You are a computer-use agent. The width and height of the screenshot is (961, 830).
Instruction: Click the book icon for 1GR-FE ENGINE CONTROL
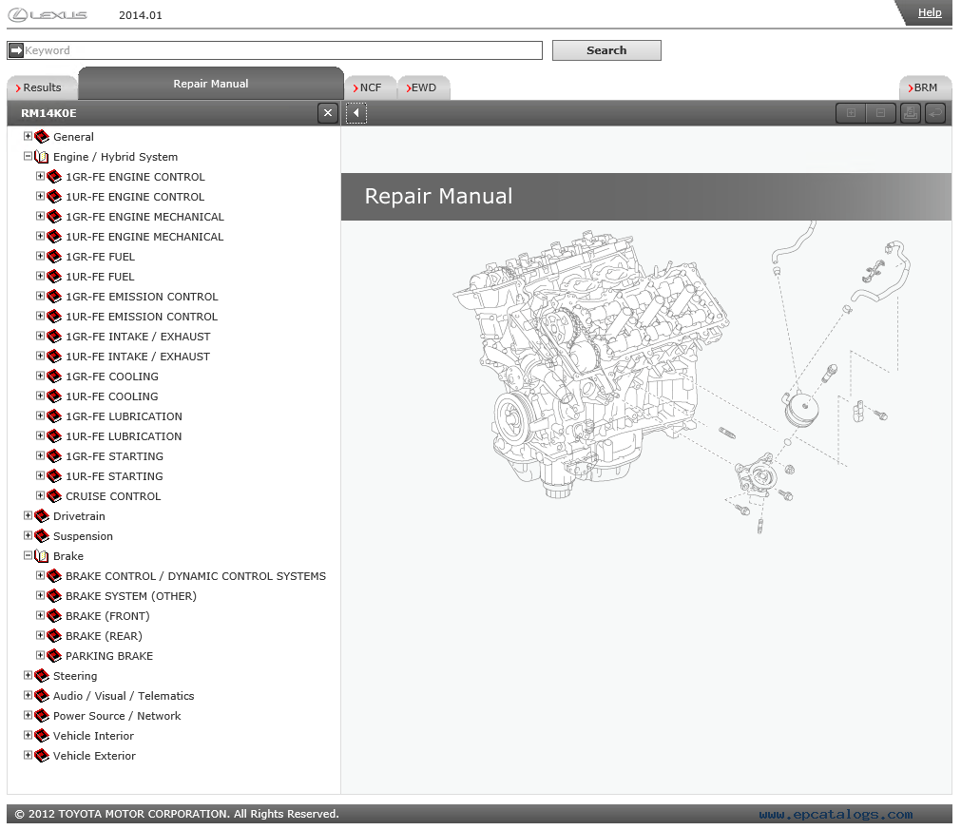pos(54,177)
